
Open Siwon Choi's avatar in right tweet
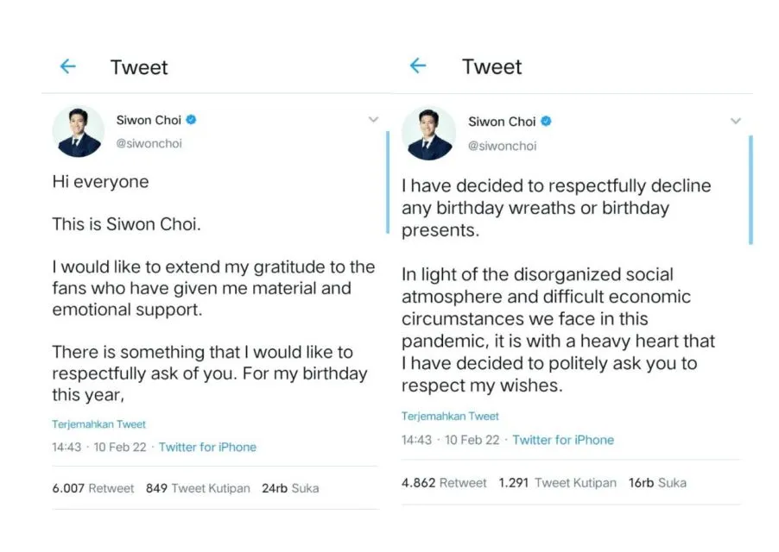click(428, 133)
